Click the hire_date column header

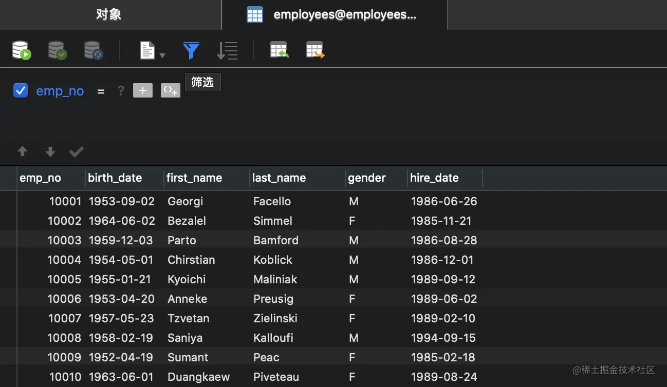coord(445,178)
